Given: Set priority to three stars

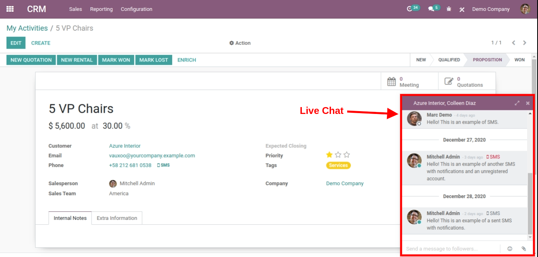Looking at the screenshot, I should click(x=347, y=155).
